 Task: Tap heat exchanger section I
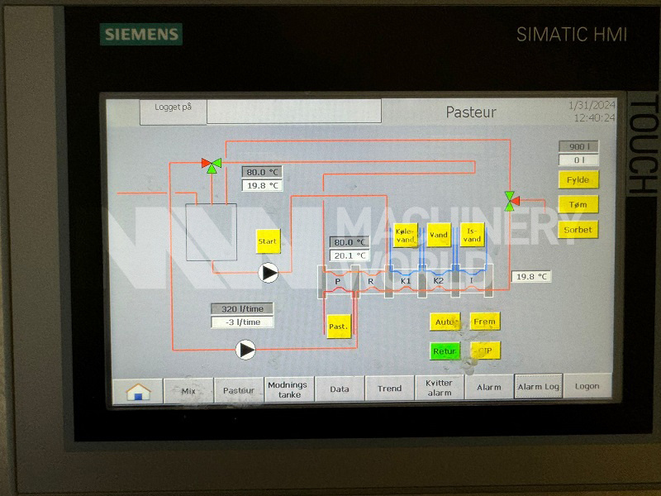pos(471,280)
